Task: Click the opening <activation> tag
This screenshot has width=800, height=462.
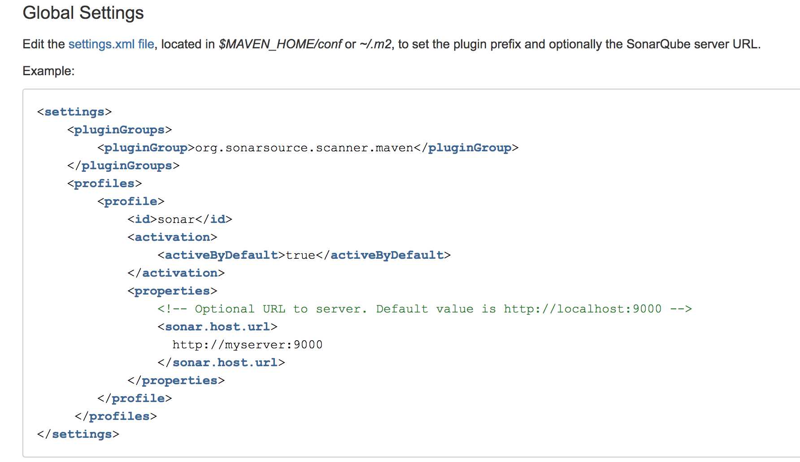Action: click(172, 237)
